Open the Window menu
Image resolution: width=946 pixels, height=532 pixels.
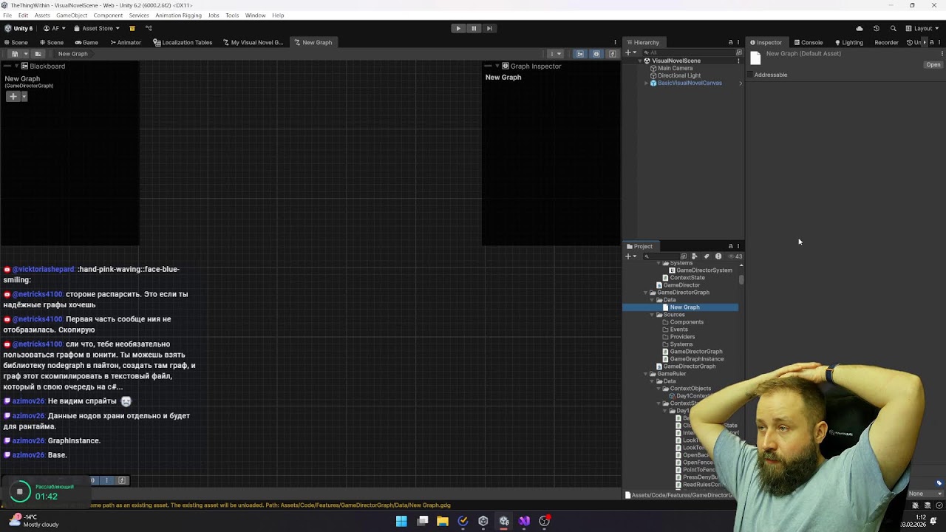tap(255, 16)
